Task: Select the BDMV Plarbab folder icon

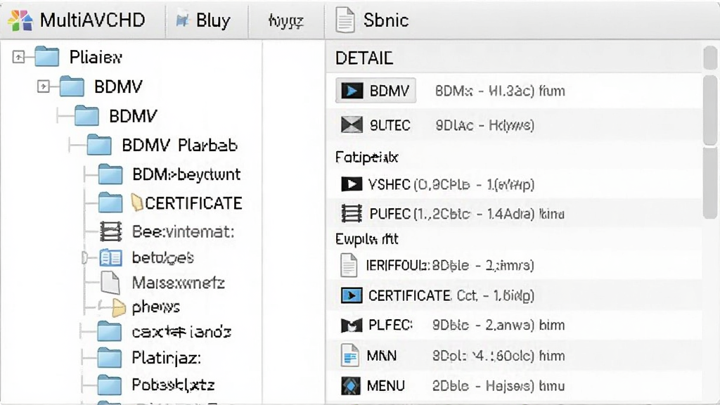Action: [99, 145]
